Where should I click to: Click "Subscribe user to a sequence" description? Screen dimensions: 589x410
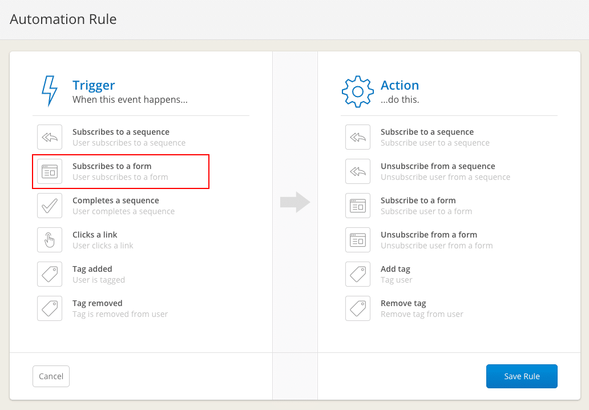click(435, 143)
